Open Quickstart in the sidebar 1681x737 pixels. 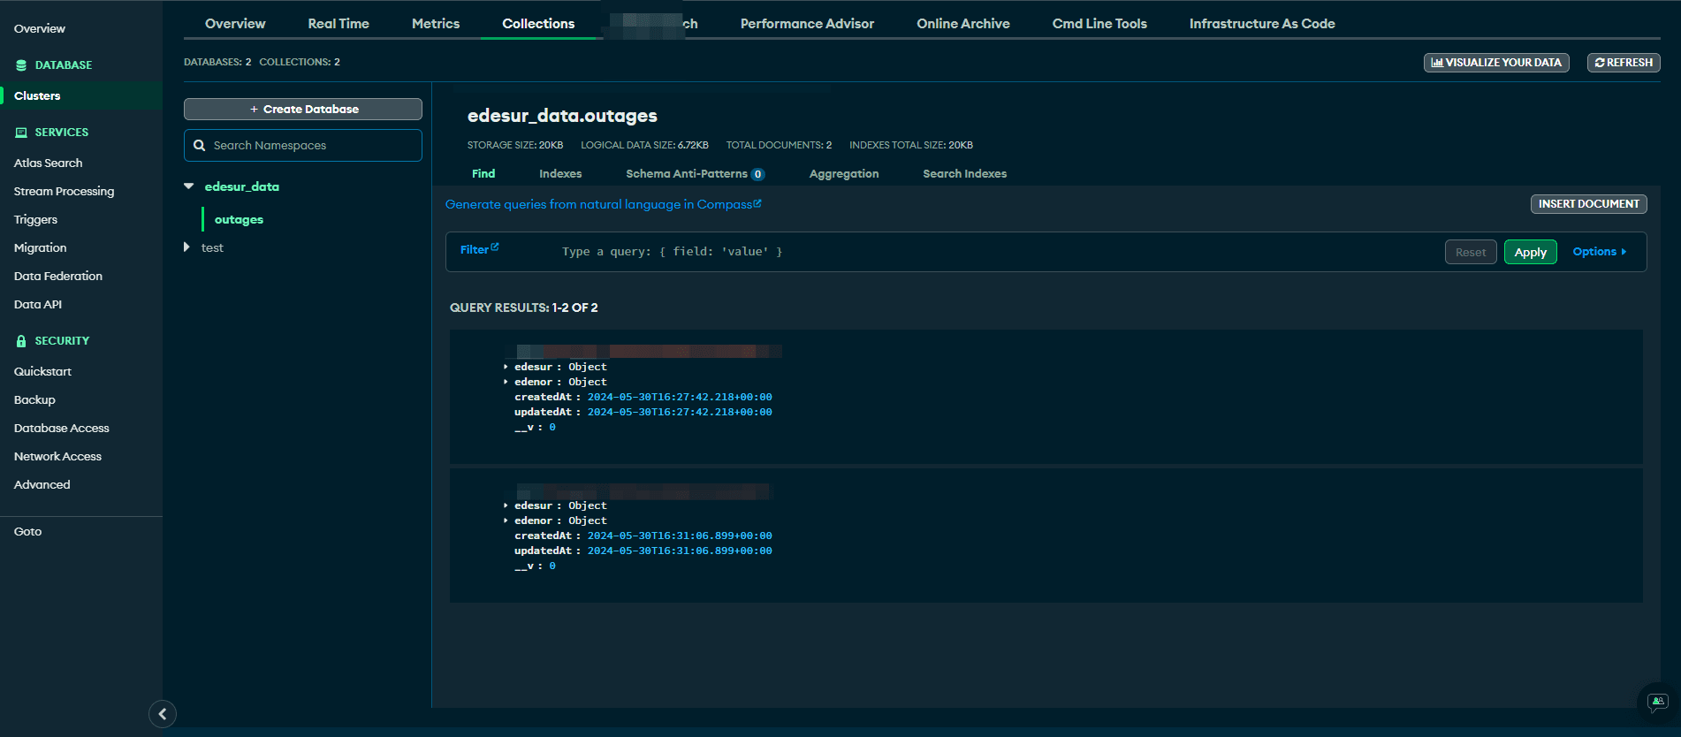pos(43,372)
